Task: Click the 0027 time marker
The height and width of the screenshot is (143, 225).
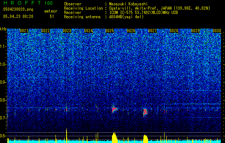Action: pyautogui.click(x=152, y=31)
